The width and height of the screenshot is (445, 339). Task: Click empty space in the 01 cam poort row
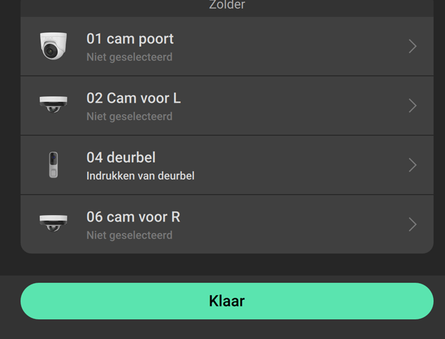[x=292, y=47]
